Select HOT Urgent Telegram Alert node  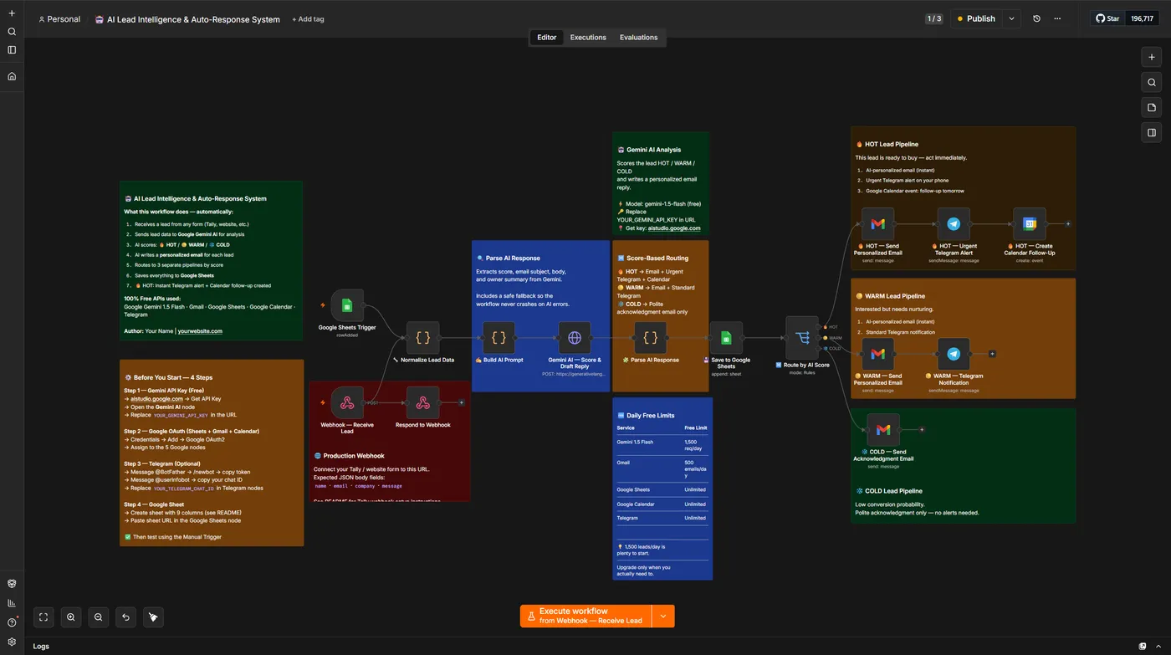tap(954, 224)
